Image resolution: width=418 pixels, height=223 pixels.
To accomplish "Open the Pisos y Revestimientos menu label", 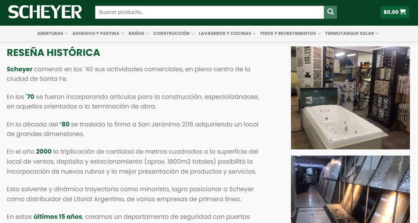I will pos(288,34).
